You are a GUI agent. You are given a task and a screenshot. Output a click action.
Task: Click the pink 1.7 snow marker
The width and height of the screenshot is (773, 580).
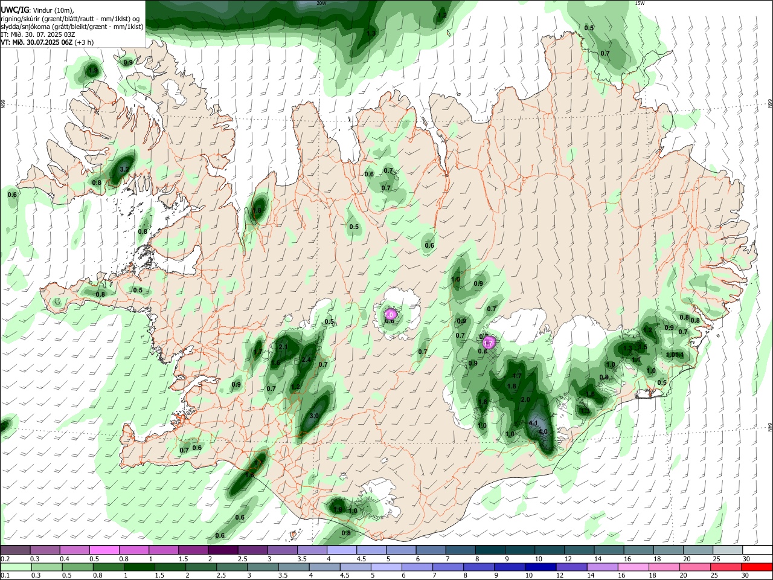[x=489, y=343]
